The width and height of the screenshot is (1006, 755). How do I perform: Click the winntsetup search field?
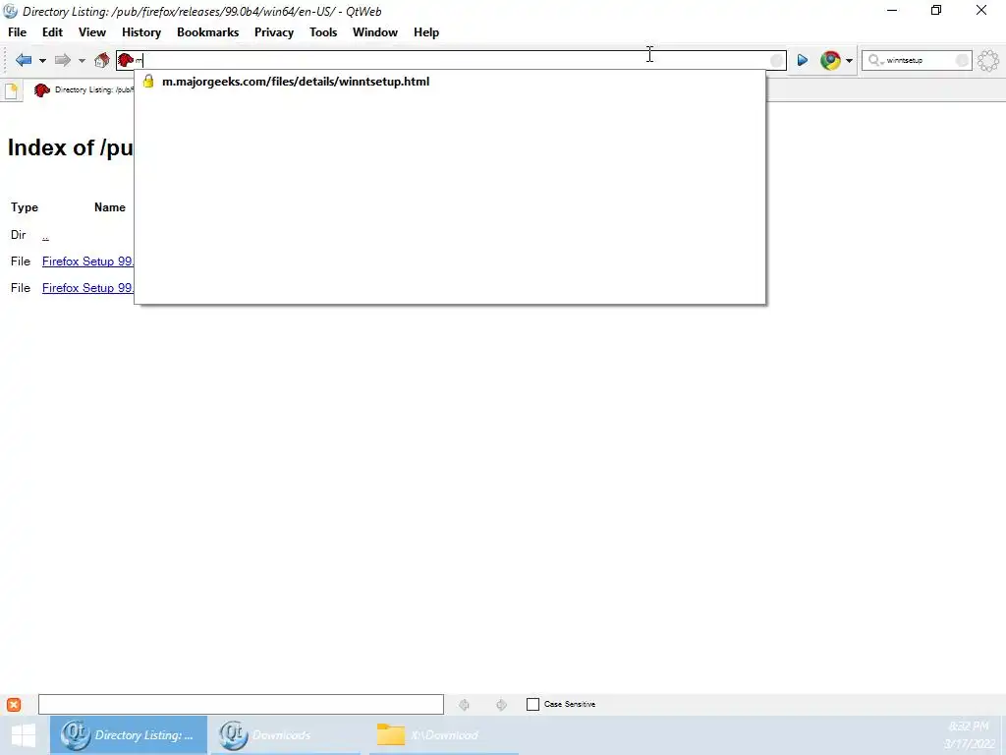918,60
